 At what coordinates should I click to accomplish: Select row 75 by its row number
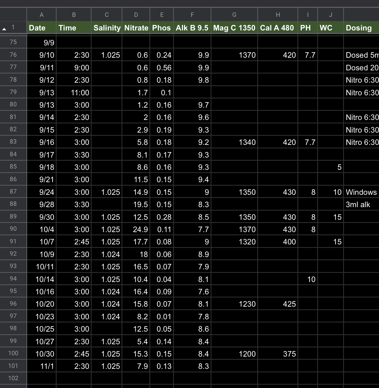click(x=13, y=42)
